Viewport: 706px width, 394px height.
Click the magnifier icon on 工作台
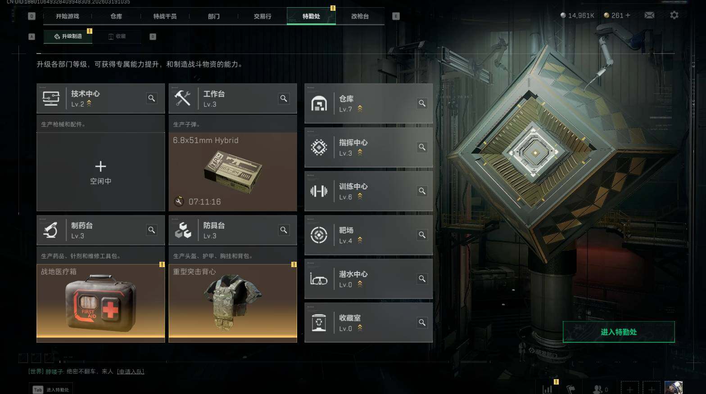(284, 98)
